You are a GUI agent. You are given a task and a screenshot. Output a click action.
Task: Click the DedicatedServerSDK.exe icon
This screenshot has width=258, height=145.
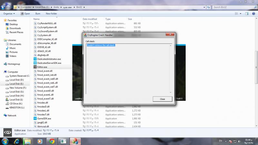tap(35, 63)
